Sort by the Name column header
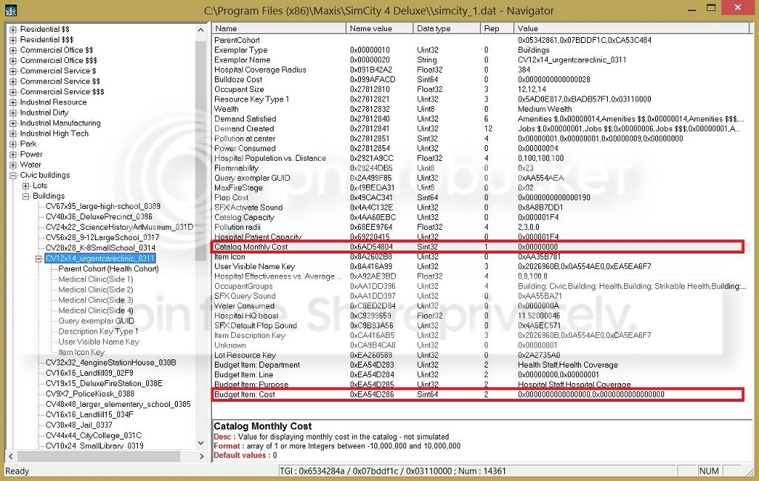The height and width of the screenshot is (481, 759). point(279,29)
